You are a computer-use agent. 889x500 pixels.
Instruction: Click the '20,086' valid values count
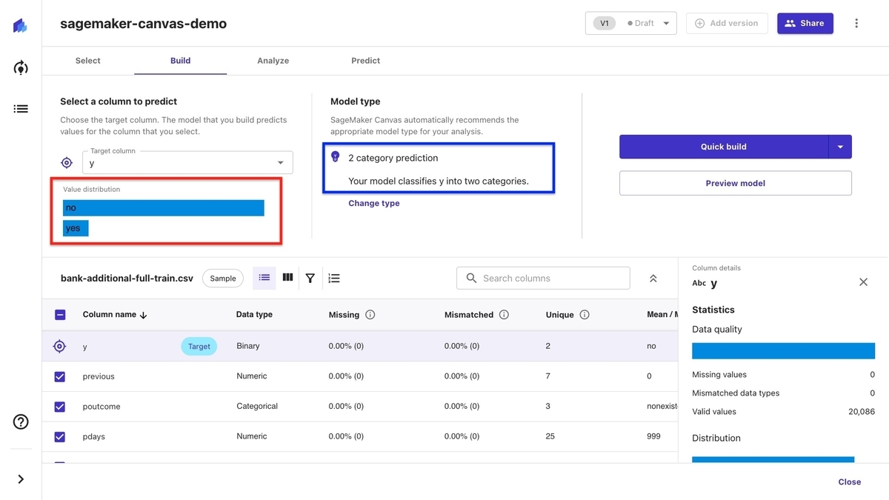point(862,412)
